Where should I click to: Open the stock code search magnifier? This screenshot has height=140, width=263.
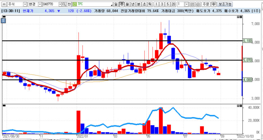64,4
